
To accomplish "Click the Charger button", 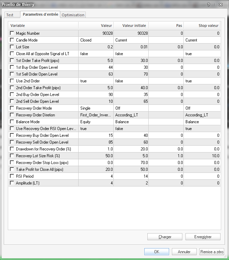I will coord(165,237).
